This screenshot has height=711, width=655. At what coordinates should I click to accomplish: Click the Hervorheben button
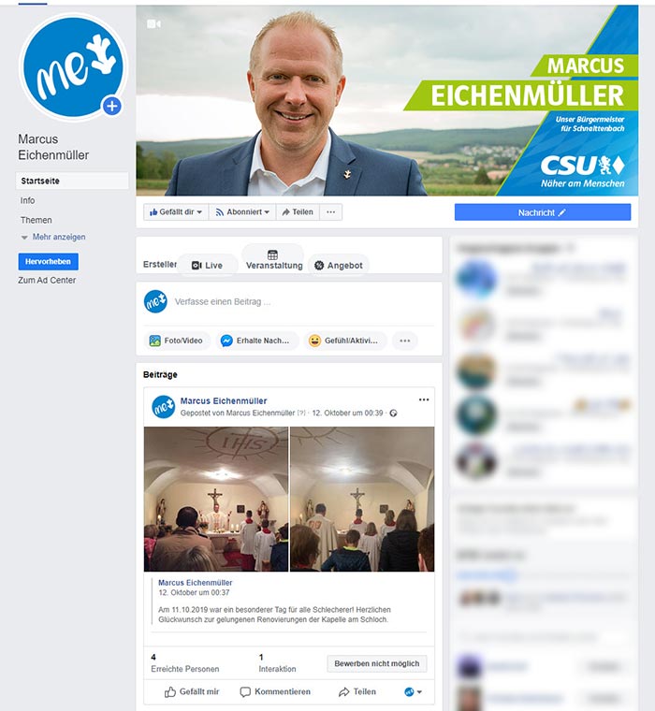click(48, 262)
